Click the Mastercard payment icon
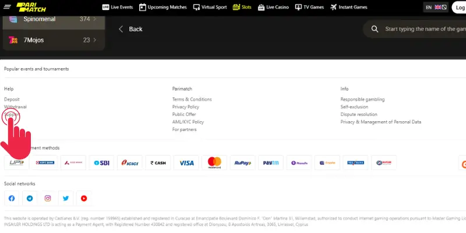466x233 pixels. (x=214, y=163)
